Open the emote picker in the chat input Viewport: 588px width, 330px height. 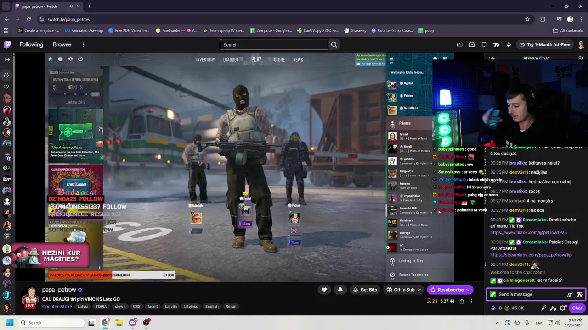click(x=570, y=294)
